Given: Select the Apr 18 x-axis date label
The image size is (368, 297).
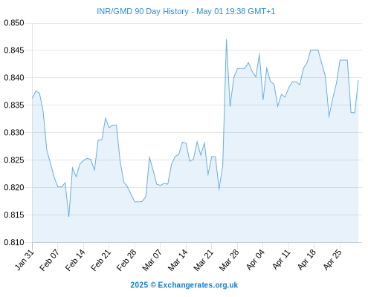Looking at the screenshot, I should coord(307,260).
